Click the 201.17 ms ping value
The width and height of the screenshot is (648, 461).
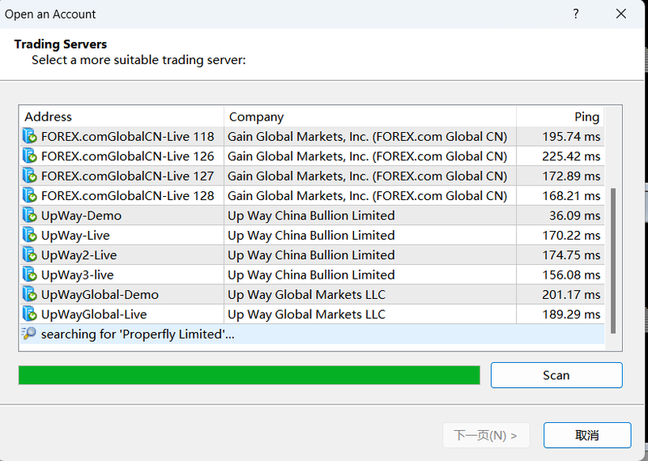click(x=571, y=295)
